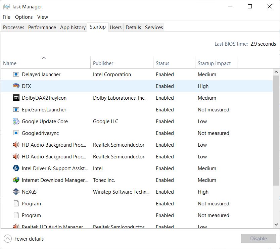This screenshot has height=249, width=280.
Task: Click the NeXuS dock icon
Action: tap(16, 192)
